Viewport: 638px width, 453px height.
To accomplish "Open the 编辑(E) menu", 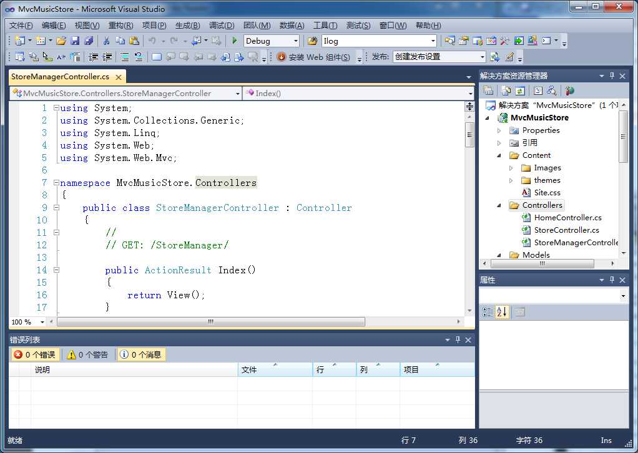I will (54, 25).
